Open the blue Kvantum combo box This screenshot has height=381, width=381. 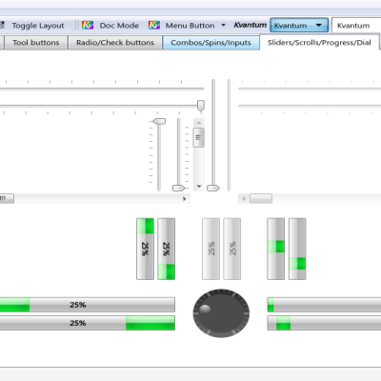point(299,25)
